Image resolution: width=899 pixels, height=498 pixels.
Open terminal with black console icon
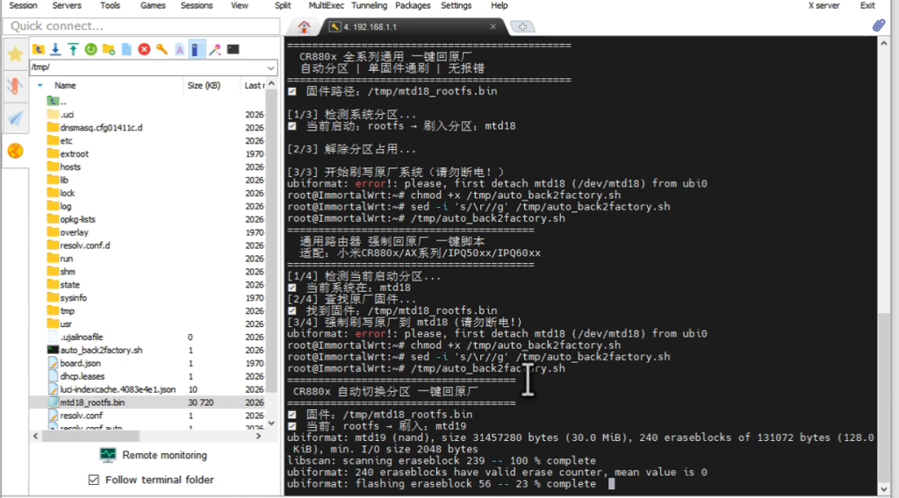click(x=233, y=50)
